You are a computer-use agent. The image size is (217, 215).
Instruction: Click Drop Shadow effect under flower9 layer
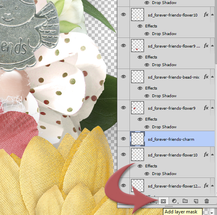[x=164, y=127]
